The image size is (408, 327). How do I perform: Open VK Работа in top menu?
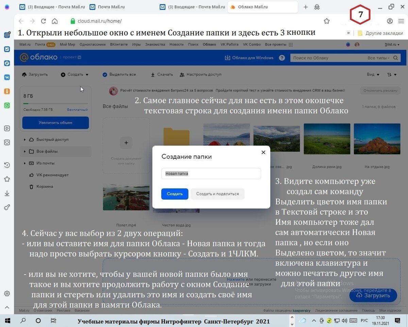pyautogui.click(x=230, y=45)
